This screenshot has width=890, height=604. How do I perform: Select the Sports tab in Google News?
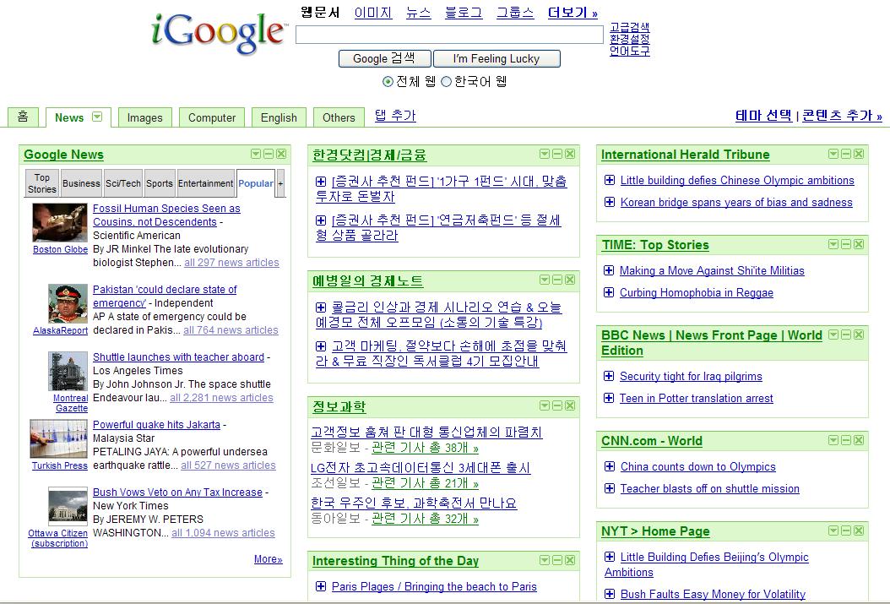click(160, 183)
